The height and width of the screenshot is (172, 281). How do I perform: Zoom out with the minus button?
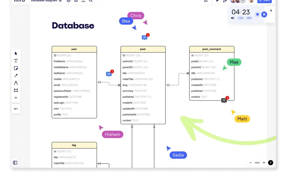[x=251, y=162]
